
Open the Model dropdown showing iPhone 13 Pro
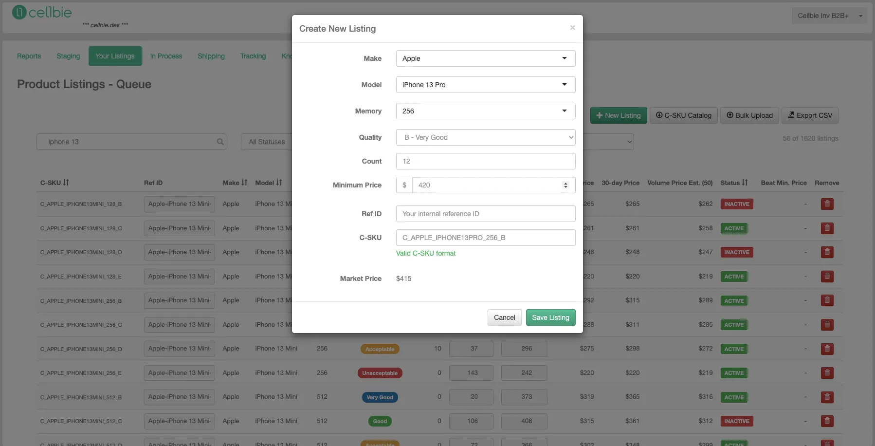486,85
